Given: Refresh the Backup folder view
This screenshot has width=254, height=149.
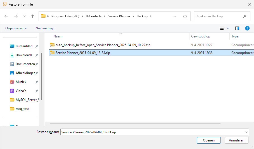Looking at the screenshot, I should click(x=185, y=16).
